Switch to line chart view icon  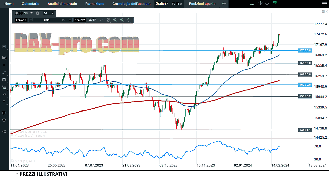pos(102,20)
